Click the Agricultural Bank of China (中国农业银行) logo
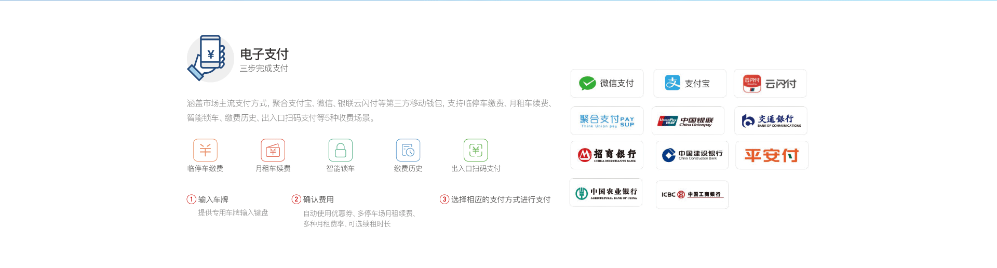 coord(606,193)
